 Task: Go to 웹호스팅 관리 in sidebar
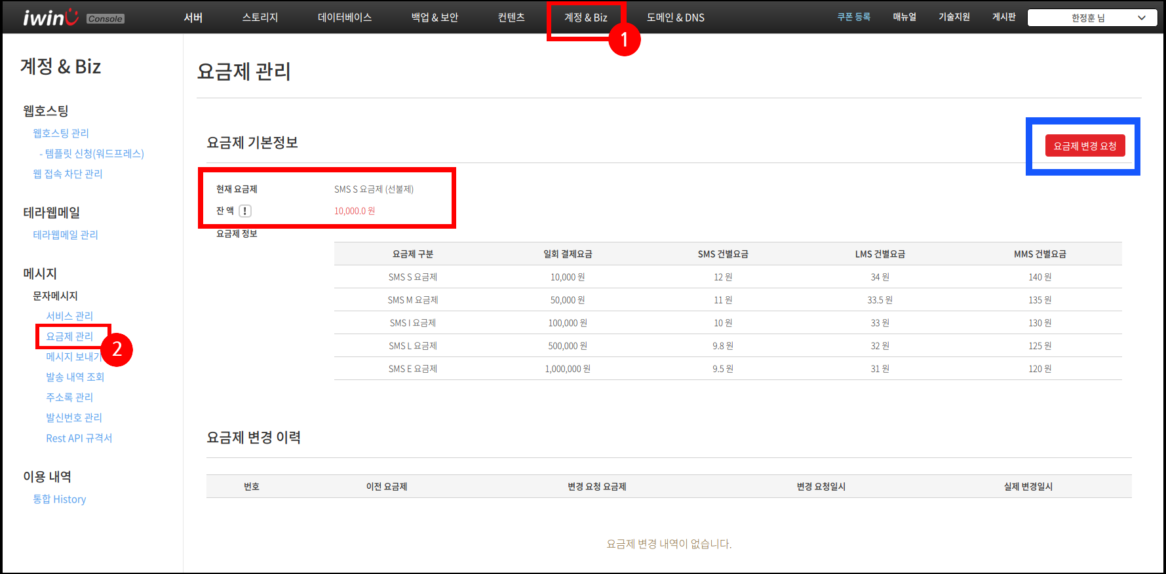pos(61,133)
